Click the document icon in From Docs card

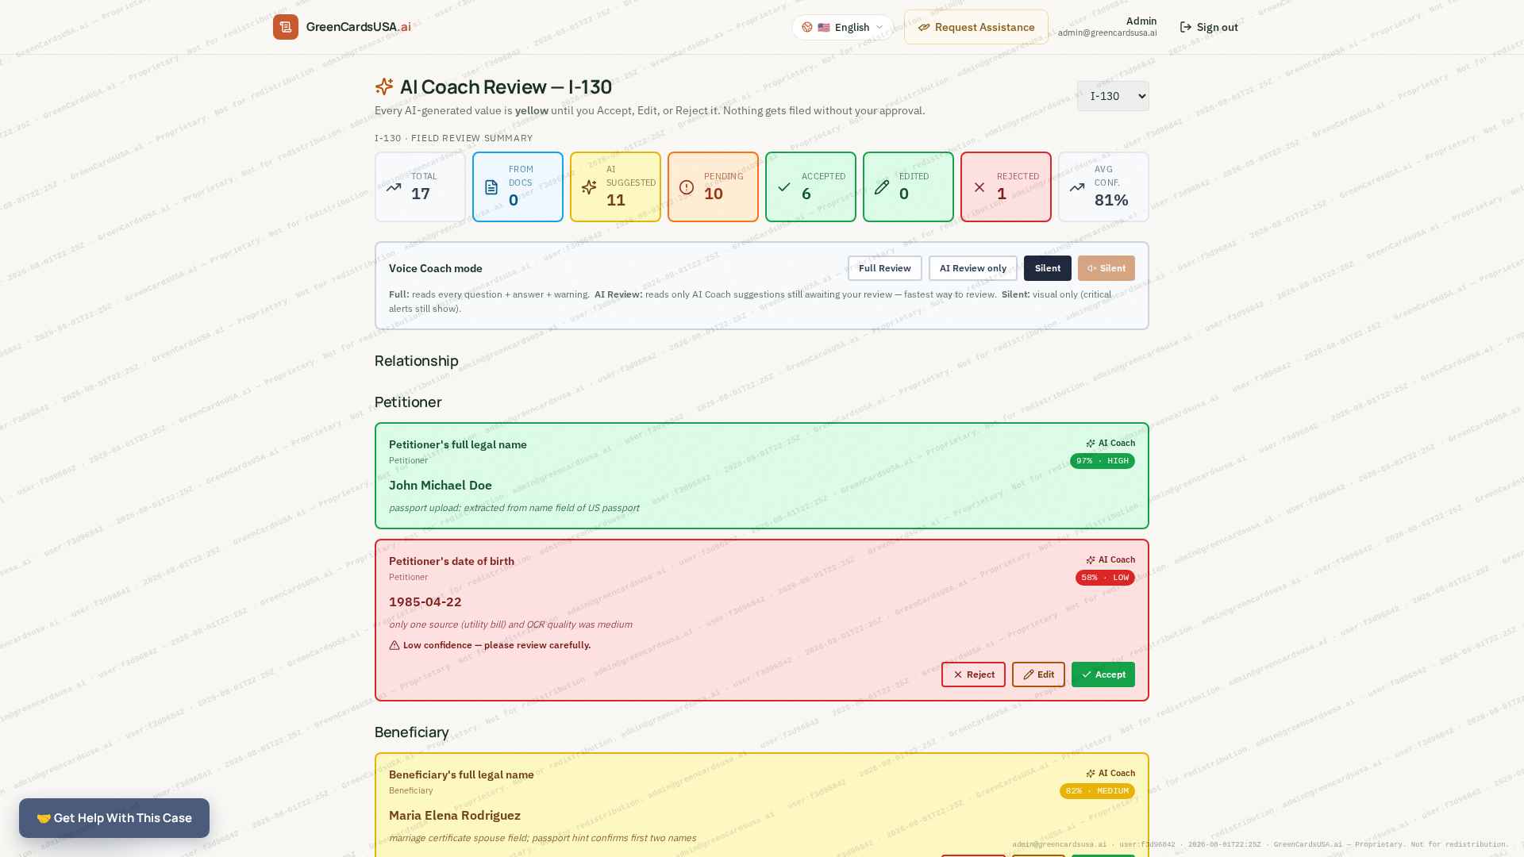(x=491, y=187)
